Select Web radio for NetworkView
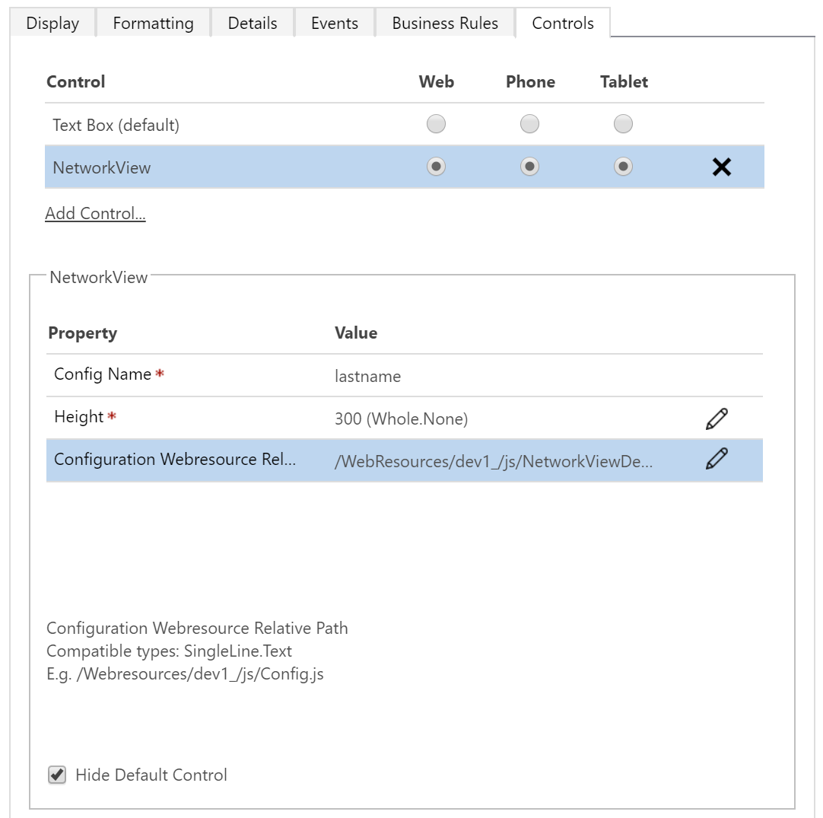The width and height of the screenshot is (823, 818). 436,167
